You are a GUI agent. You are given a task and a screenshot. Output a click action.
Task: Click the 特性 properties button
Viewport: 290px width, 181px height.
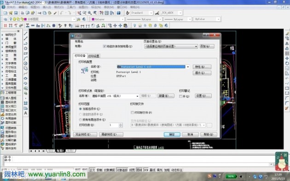[x=202, y=67]
